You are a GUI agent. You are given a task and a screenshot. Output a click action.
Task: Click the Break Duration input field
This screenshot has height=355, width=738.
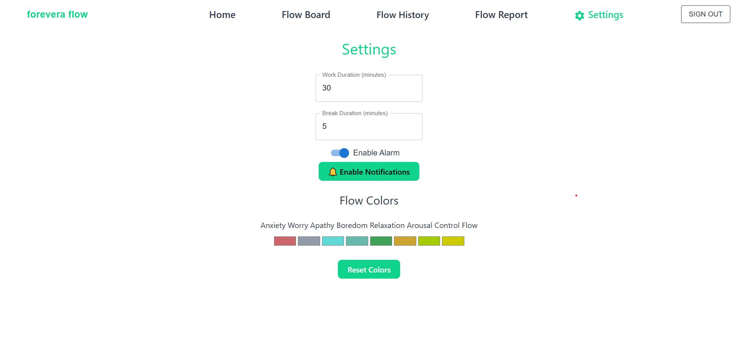tap(369, 126)
